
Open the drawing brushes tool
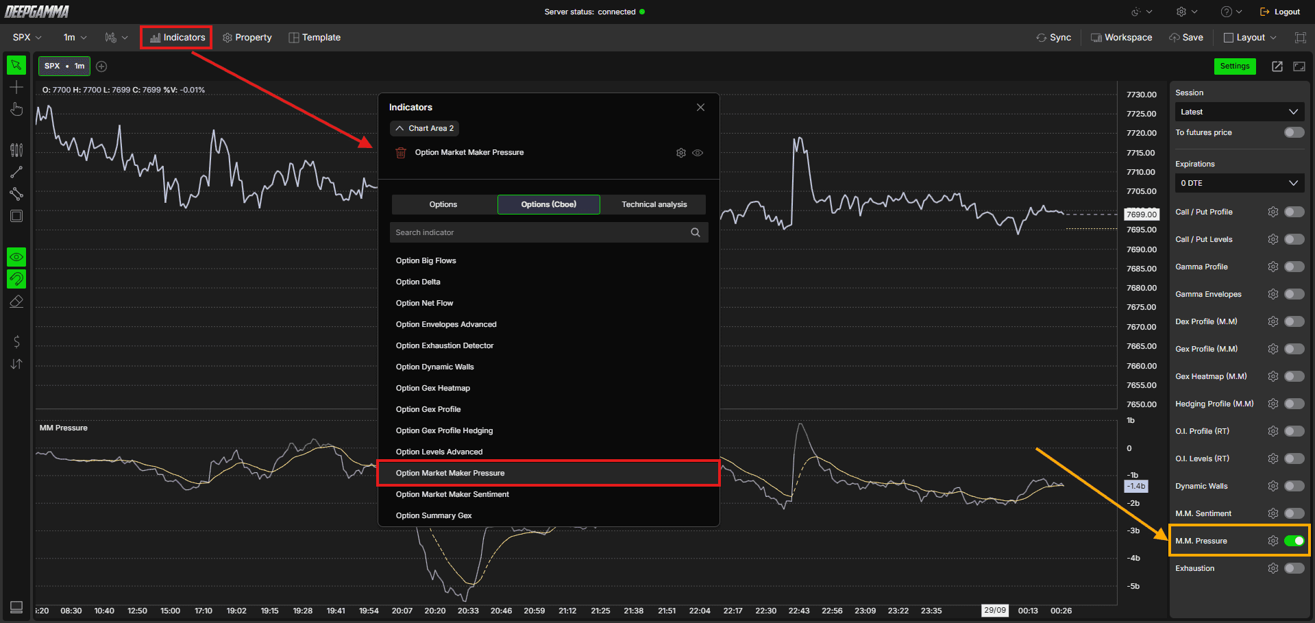16,149
